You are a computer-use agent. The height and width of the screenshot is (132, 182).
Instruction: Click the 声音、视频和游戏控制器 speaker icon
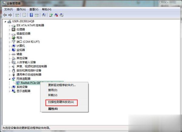[13, 66]
